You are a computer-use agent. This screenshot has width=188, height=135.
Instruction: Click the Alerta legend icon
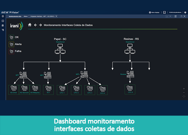[11, 44]
